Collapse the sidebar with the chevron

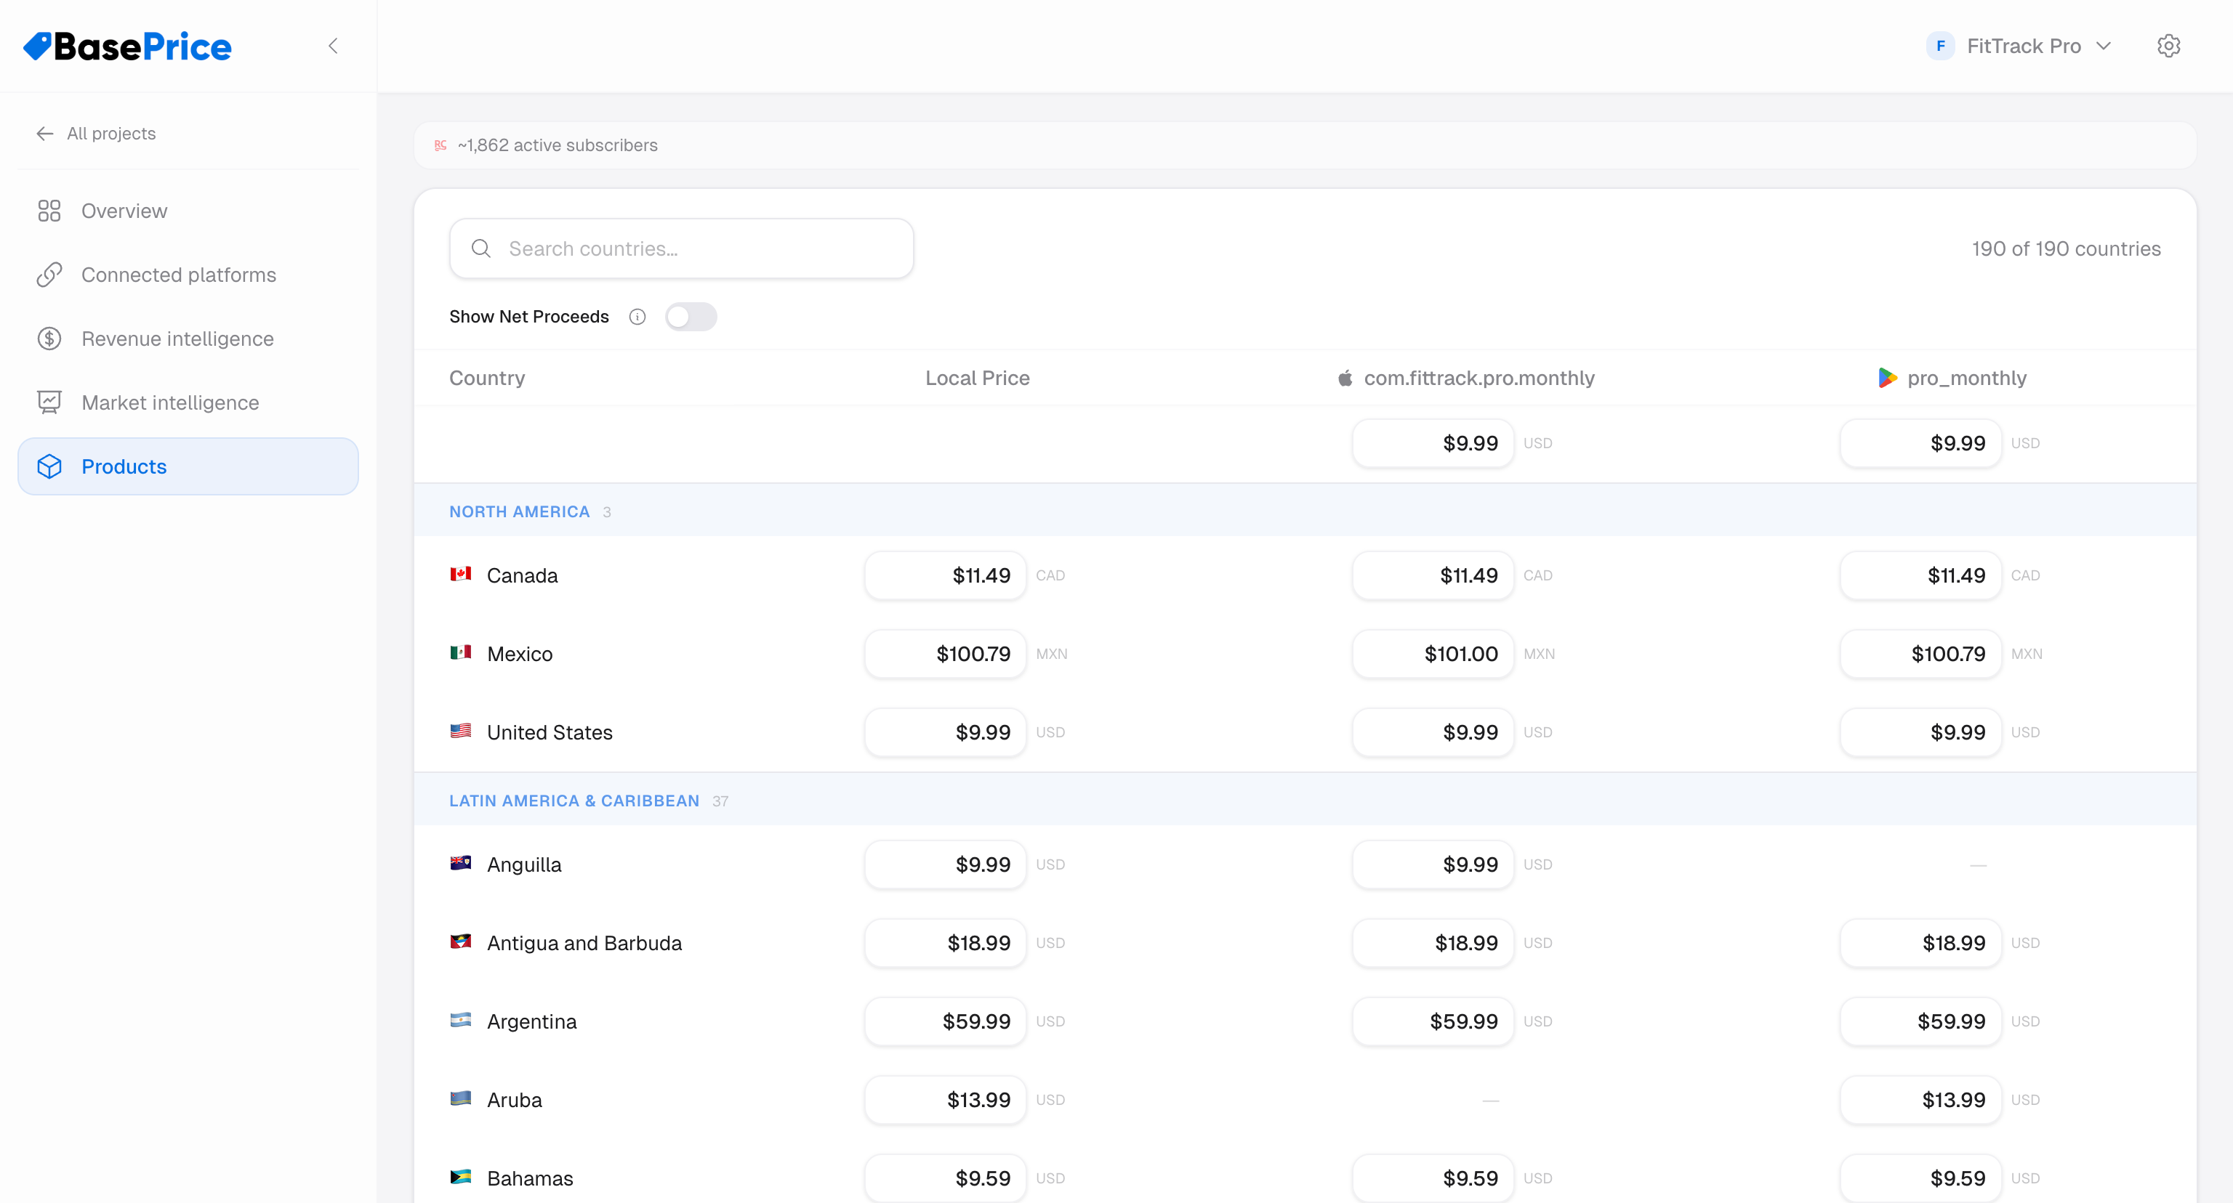333,46
